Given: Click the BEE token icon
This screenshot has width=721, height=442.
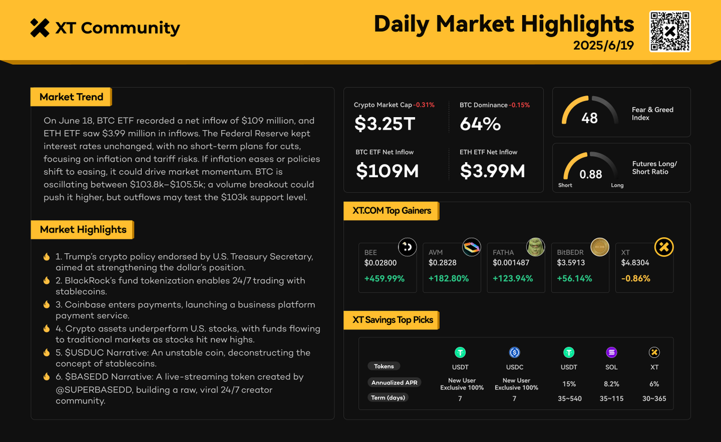Looking at the screenshot, I should (407, 247).
